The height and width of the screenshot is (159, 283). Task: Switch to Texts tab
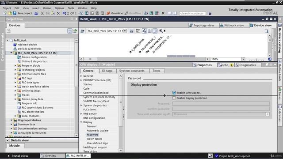[x=156, y=71]
